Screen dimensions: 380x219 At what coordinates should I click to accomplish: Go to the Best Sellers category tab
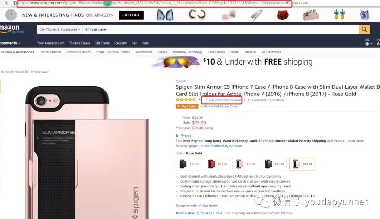pyautogui.click(x=216, y=52)
